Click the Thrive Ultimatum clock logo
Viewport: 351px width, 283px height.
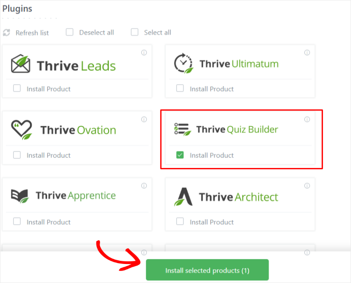[183, 63]
